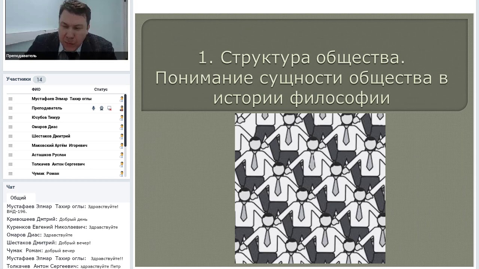Click chat message from Куренков Евгений Николаевич
The width and height of the screenshot is (479, 269).
[x=62, y=227]
